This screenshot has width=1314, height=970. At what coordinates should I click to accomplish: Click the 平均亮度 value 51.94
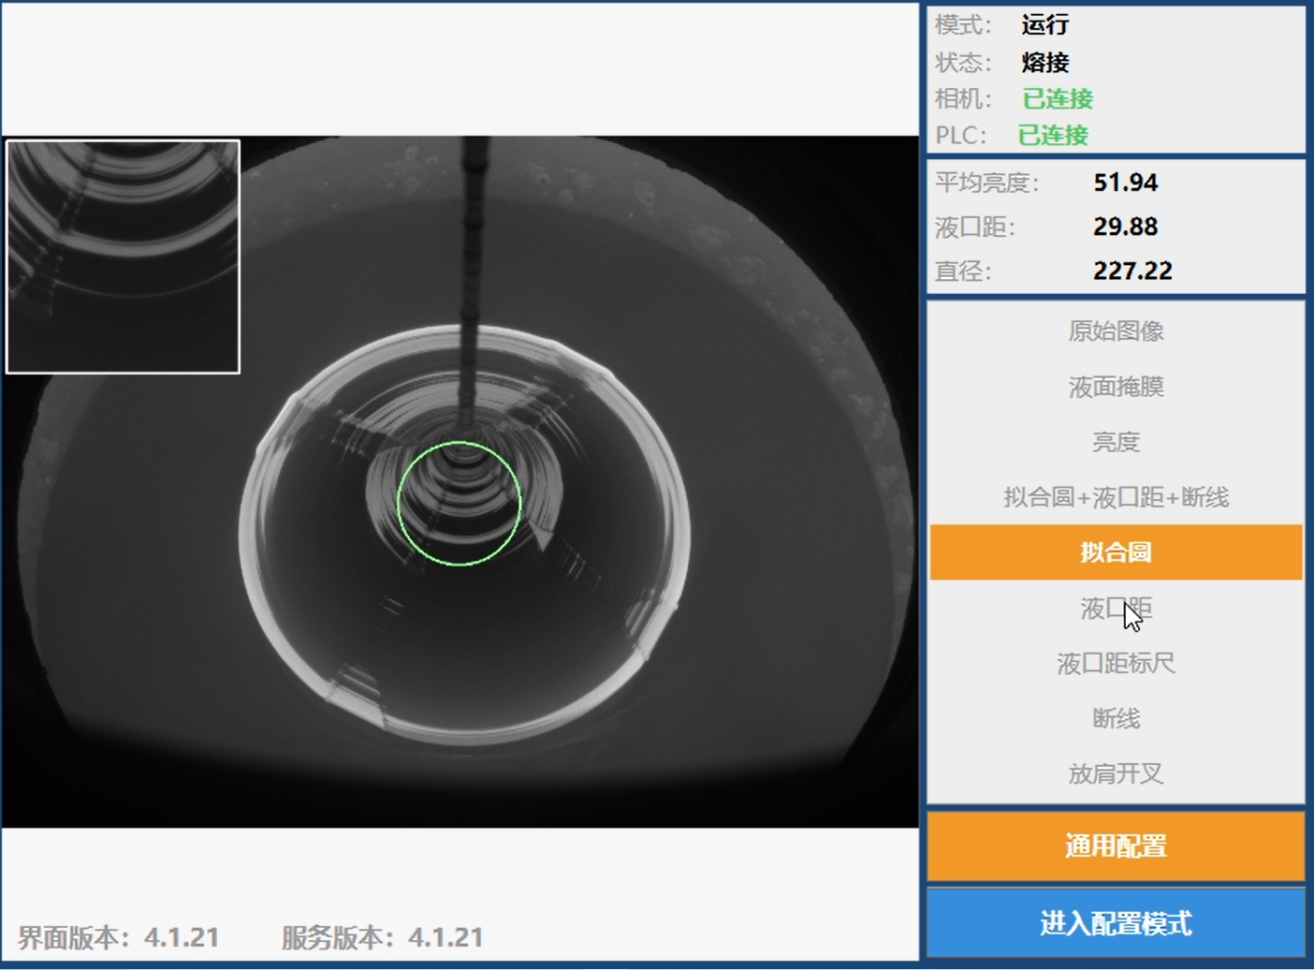pyautogui.click(x=1125, y=183)
